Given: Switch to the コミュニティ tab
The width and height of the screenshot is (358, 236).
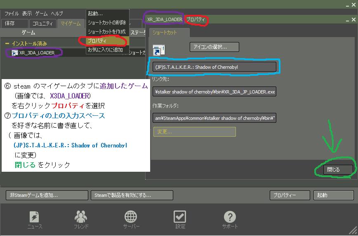Looking at the screenshot, I should [43, 23].
